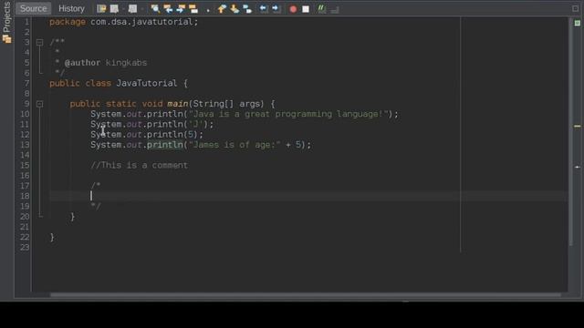Jump to the previous bookmark
This screenshot has width=584, height=328.
pos(222,8)
